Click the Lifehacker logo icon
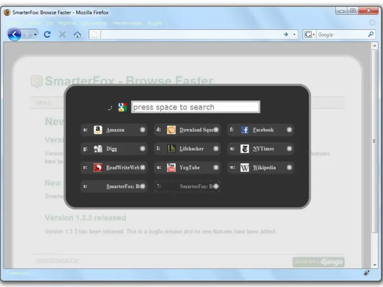 coord(171,149)
